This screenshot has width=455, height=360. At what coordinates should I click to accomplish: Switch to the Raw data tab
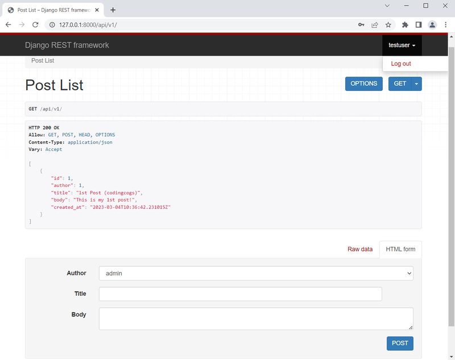point(360,249)
